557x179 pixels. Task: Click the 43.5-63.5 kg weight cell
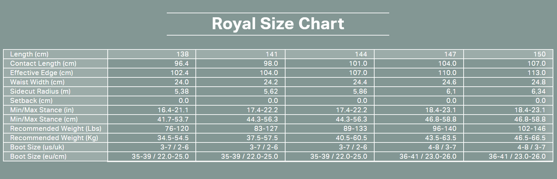(441, 138)
